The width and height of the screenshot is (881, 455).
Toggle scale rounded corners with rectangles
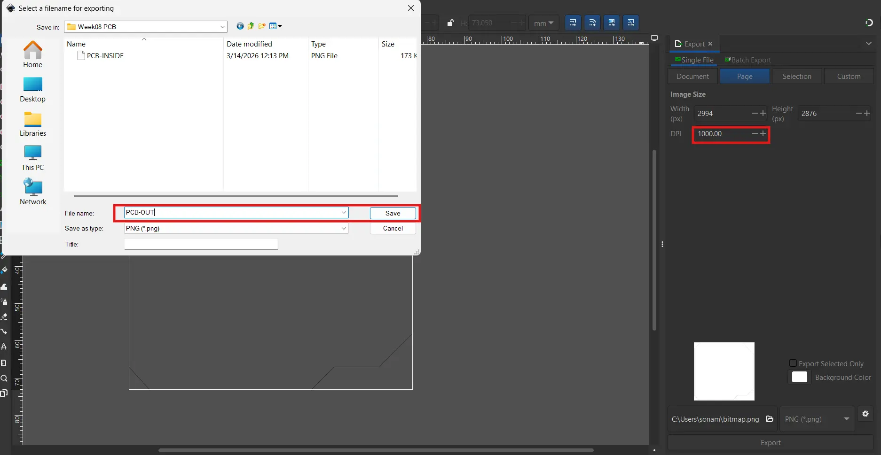click(x=592, y=23)
